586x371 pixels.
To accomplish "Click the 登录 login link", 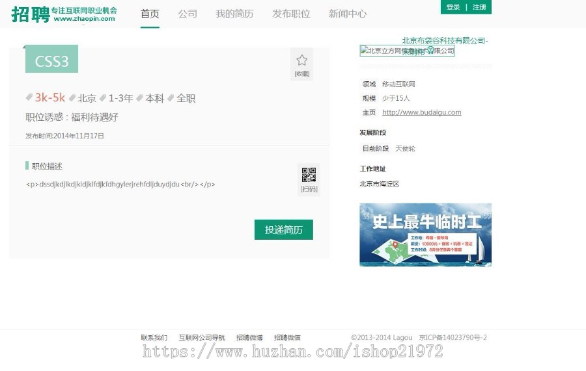I will click(453, 7).
